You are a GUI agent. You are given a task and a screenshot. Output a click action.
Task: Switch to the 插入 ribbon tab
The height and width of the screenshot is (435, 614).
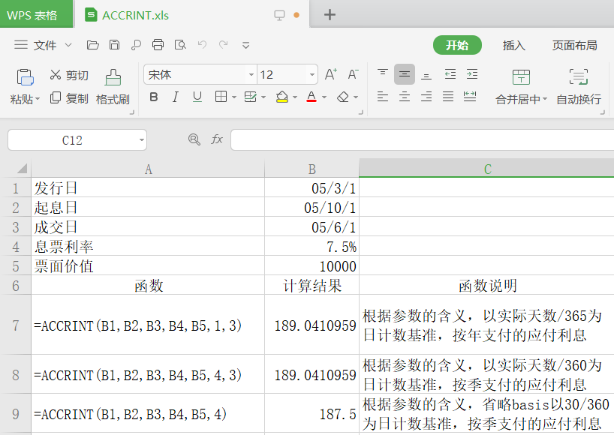point(513,45)
